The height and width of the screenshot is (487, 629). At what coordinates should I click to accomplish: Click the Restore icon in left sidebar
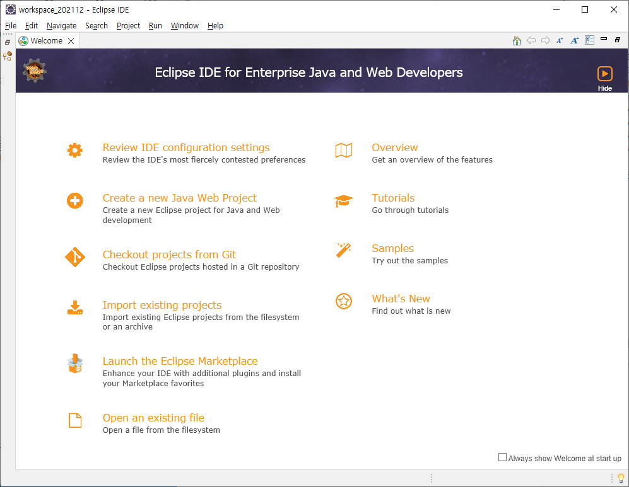pos(8,42)
